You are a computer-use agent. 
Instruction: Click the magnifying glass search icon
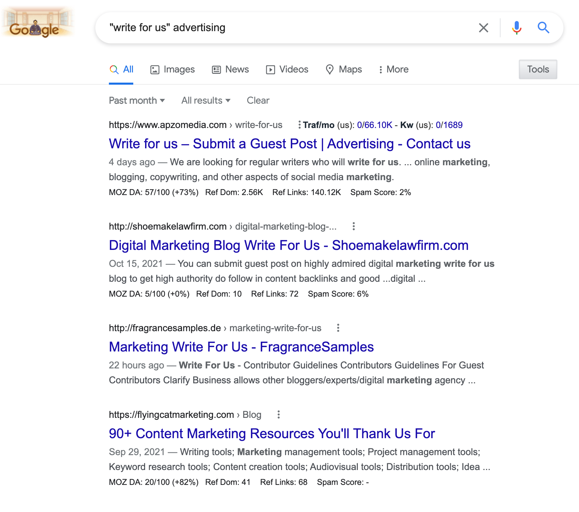point(544,28)
